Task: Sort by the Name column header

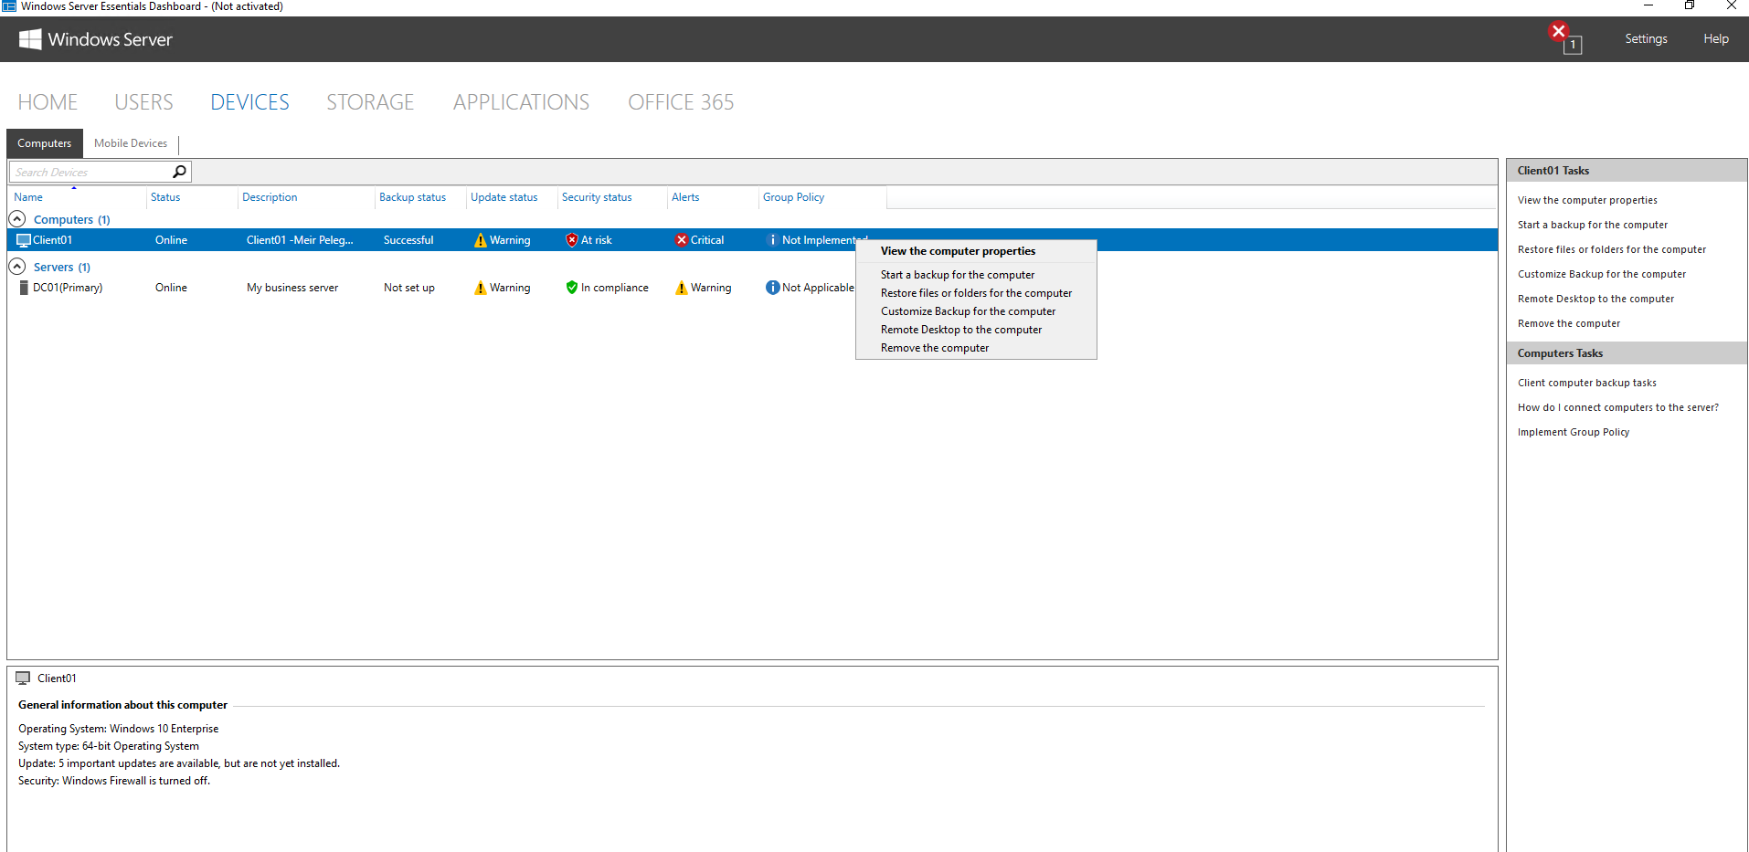Action: 28,197
